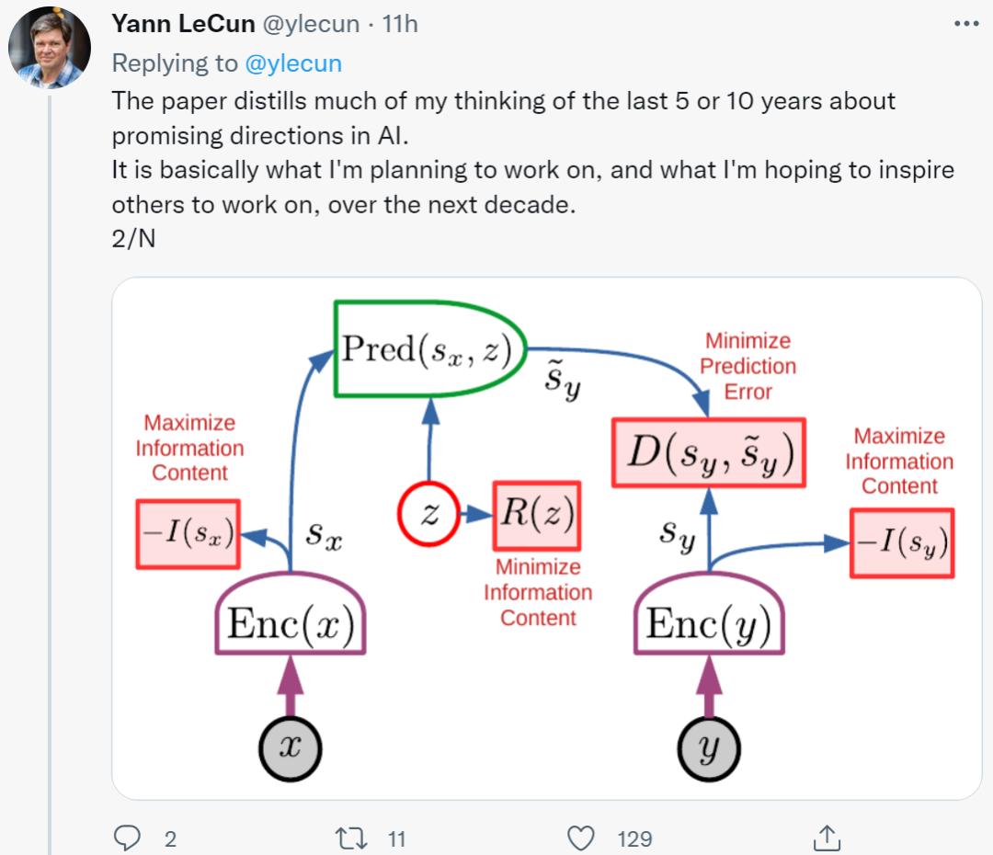Like the tweet with the heart icon
The image size is (993, 855).
coord(580,838)
